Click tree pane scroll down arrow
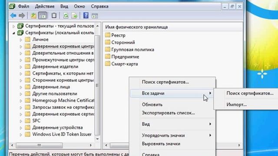Image resolution: width=278 pixels, height=156 pixels. click(x=97, y=139)
